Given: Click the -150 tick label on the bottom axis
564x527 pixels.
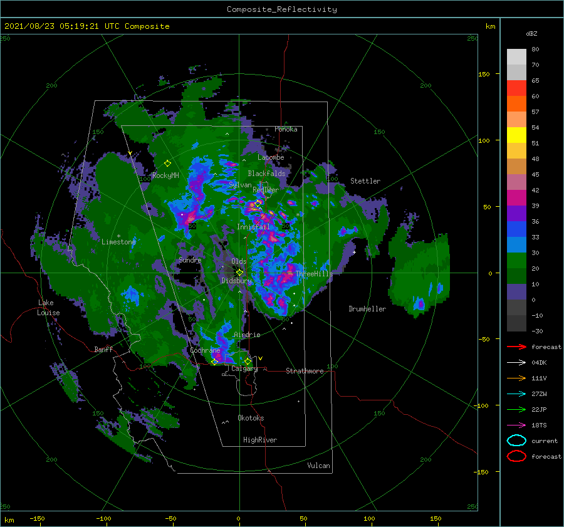Looking at the screenshot, I should click(x=37, y=518).
